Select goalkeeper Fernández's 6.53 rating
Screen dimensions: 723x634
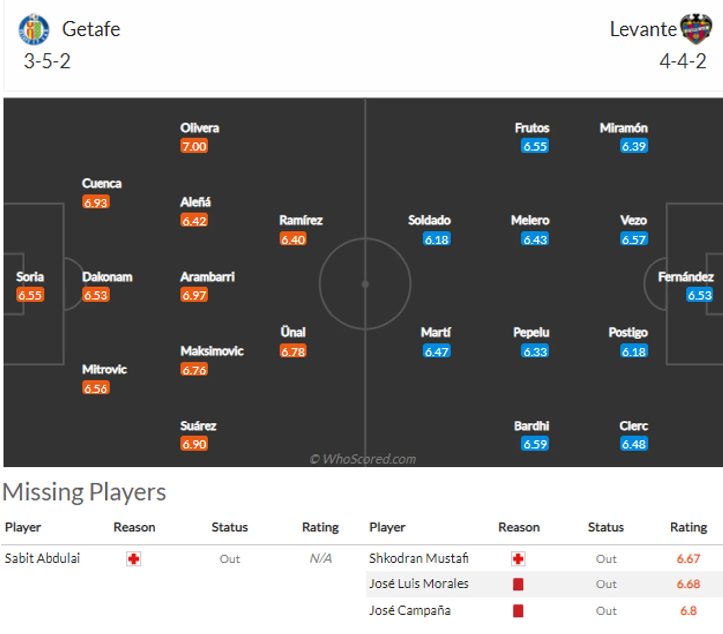click(x=699, y=295)
